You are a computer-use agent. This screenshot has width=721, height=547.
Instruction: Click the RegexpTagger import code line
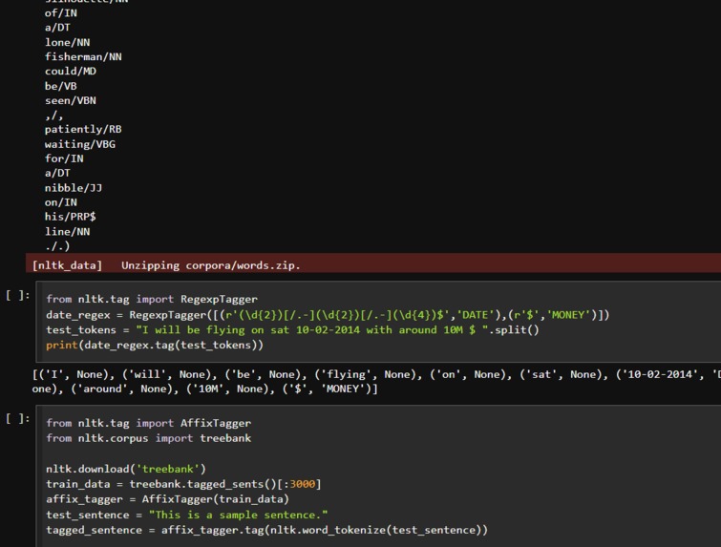coord(152,299)
